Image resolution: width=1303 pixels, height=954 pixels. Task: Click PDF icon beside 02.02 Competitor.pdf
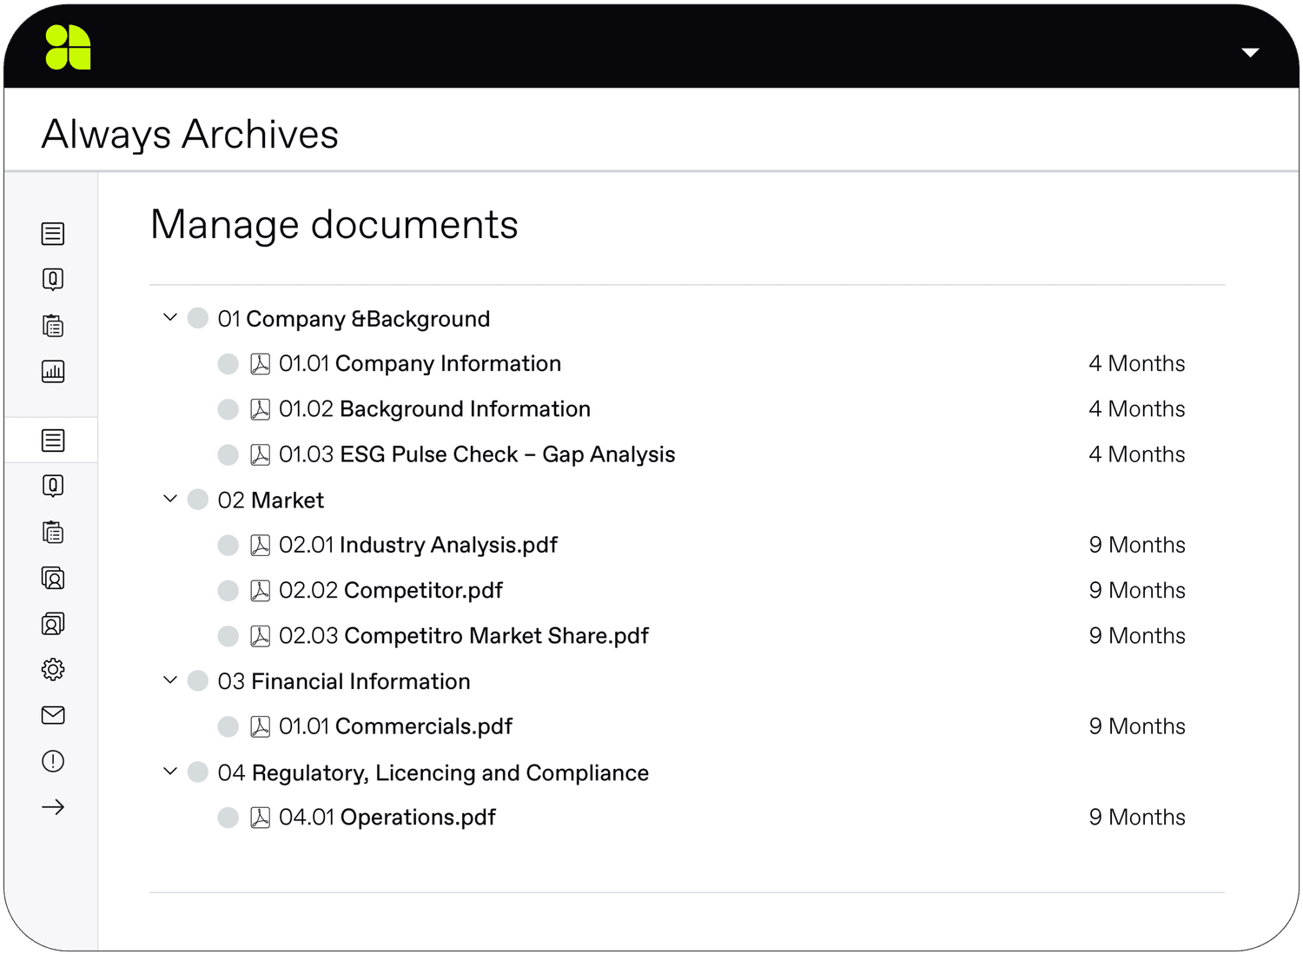[260, 591]
